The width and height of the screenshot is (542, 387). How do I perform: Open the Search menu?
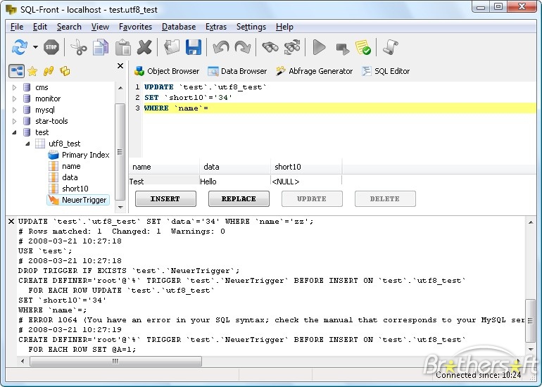[x=69, y=27]
